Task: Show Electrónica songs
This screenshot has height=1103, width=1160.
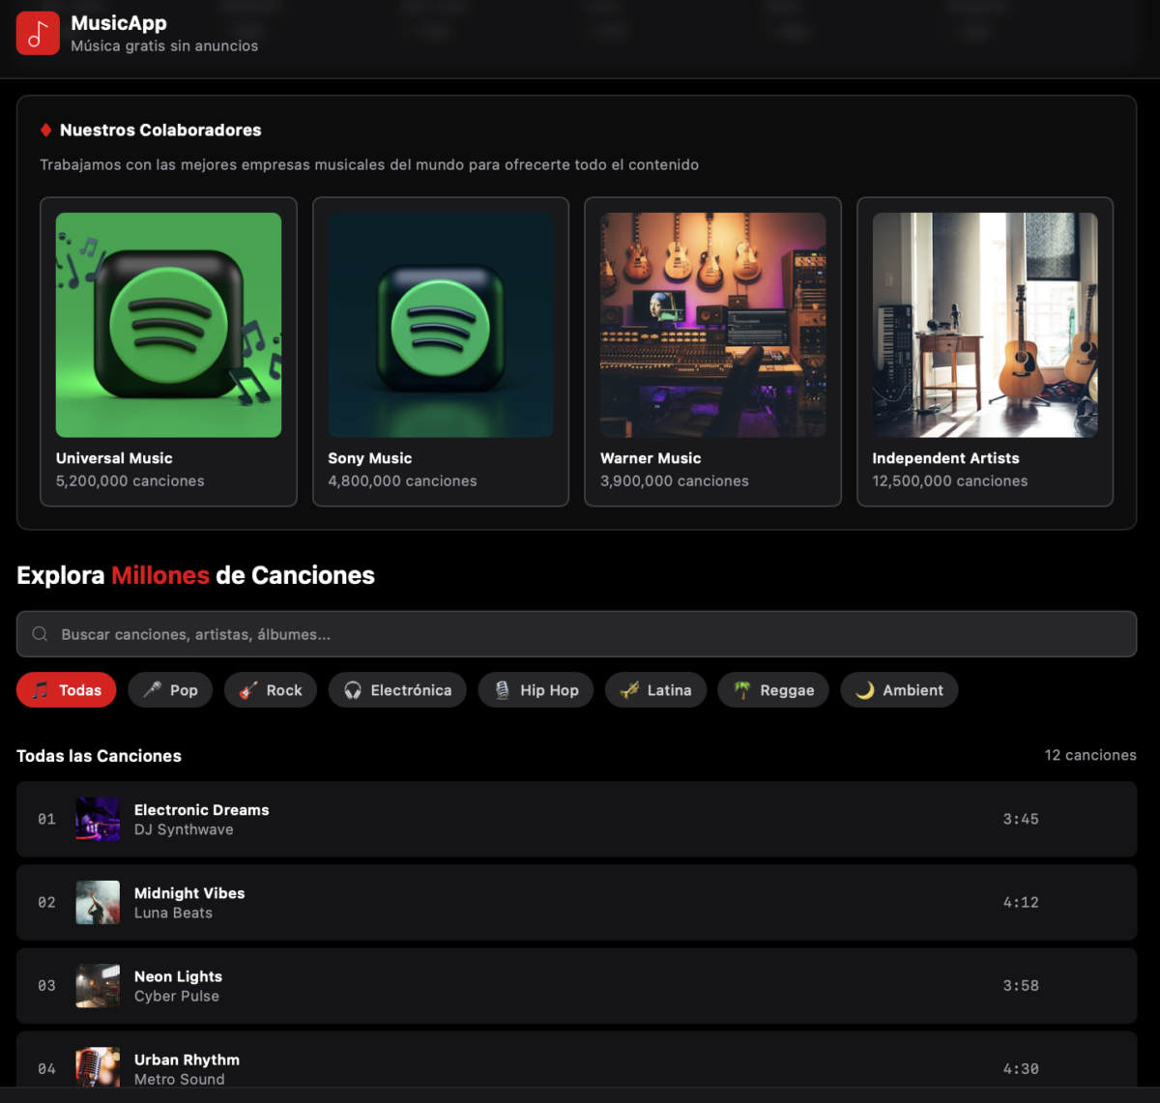Action: tap(397, 690)
